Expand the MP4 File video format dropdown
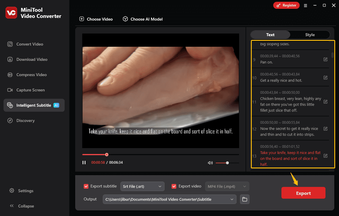This screenshot has width=339, height=216. (x=227, y=186)
